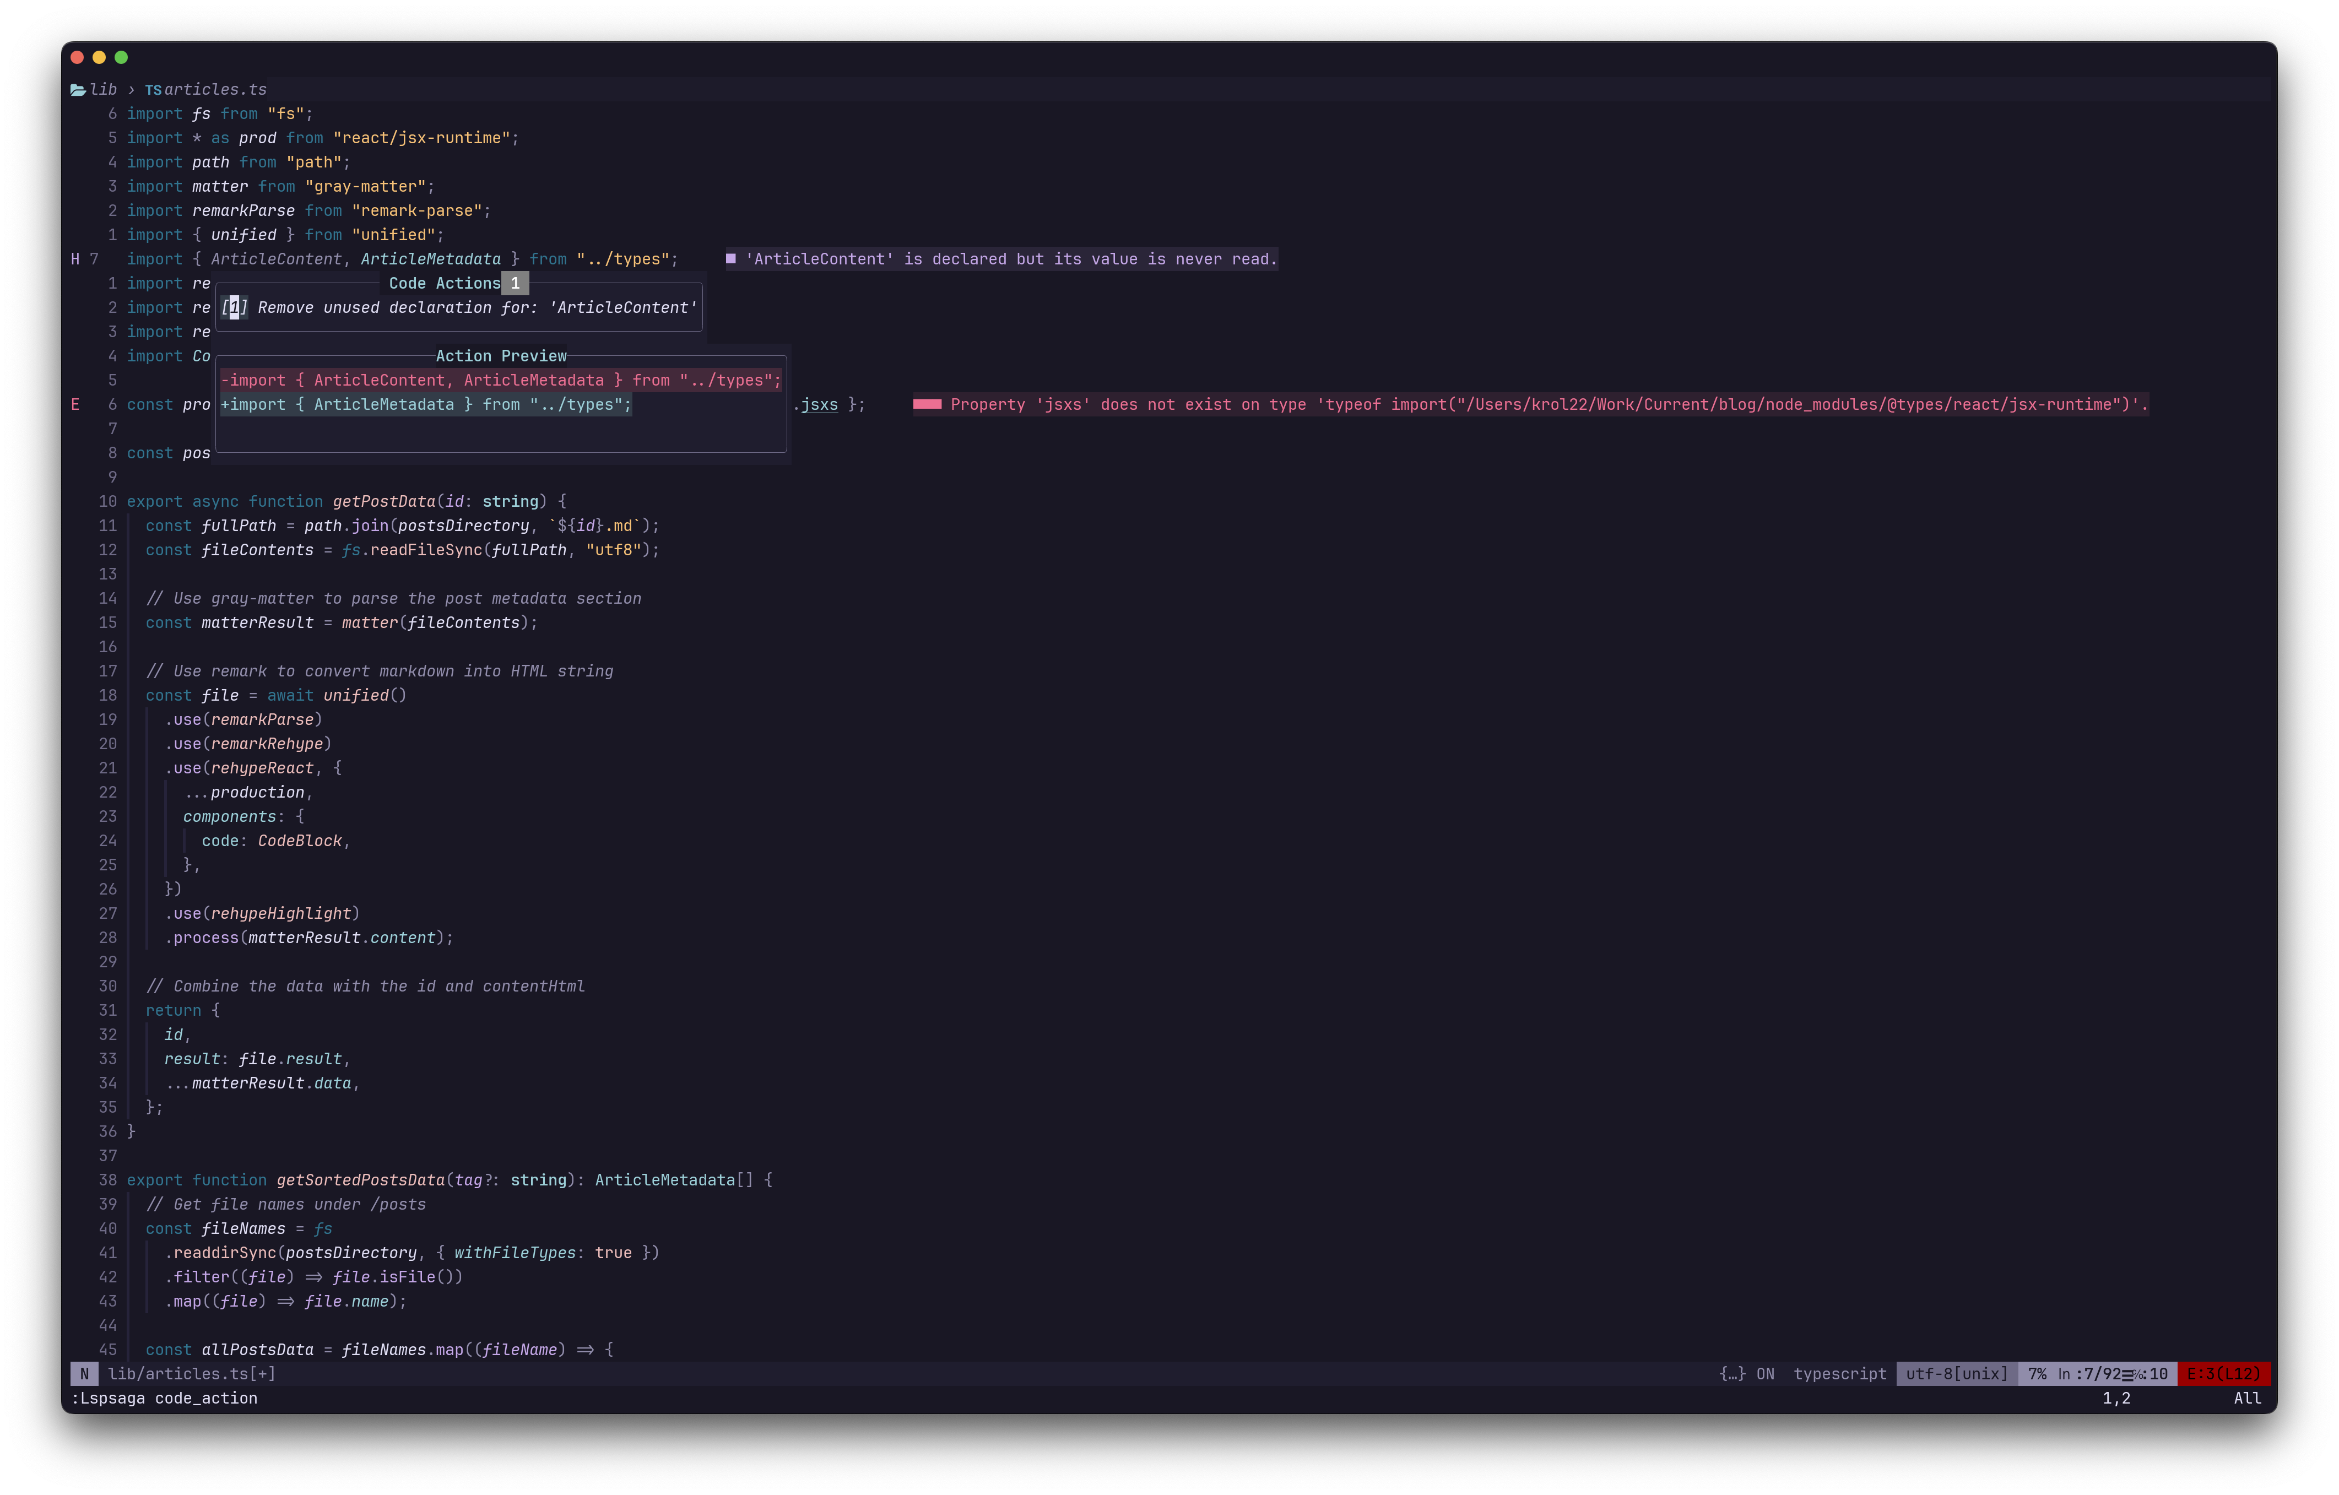
Task: Click the pink error diagnostic bar marker
Action: point(927,404)
